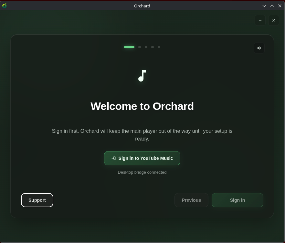Screen dimensions: 285x243
Task: Click the in-app minimize dash button
Action: (x=260, y=20)
